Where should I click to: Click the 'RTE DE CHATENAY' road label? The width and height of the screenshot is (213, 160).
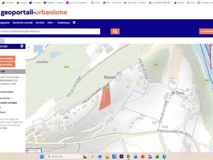[74, 86]
